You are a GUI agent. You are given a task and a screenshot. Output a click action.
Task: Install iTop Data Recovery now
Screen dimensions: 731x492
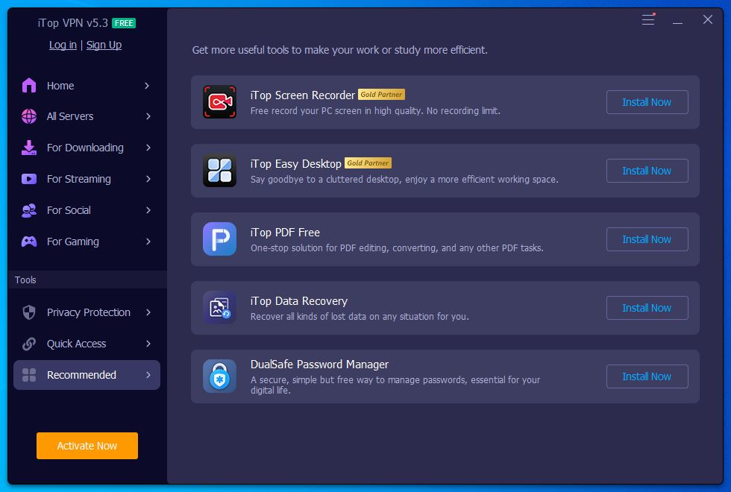(647, 308)
